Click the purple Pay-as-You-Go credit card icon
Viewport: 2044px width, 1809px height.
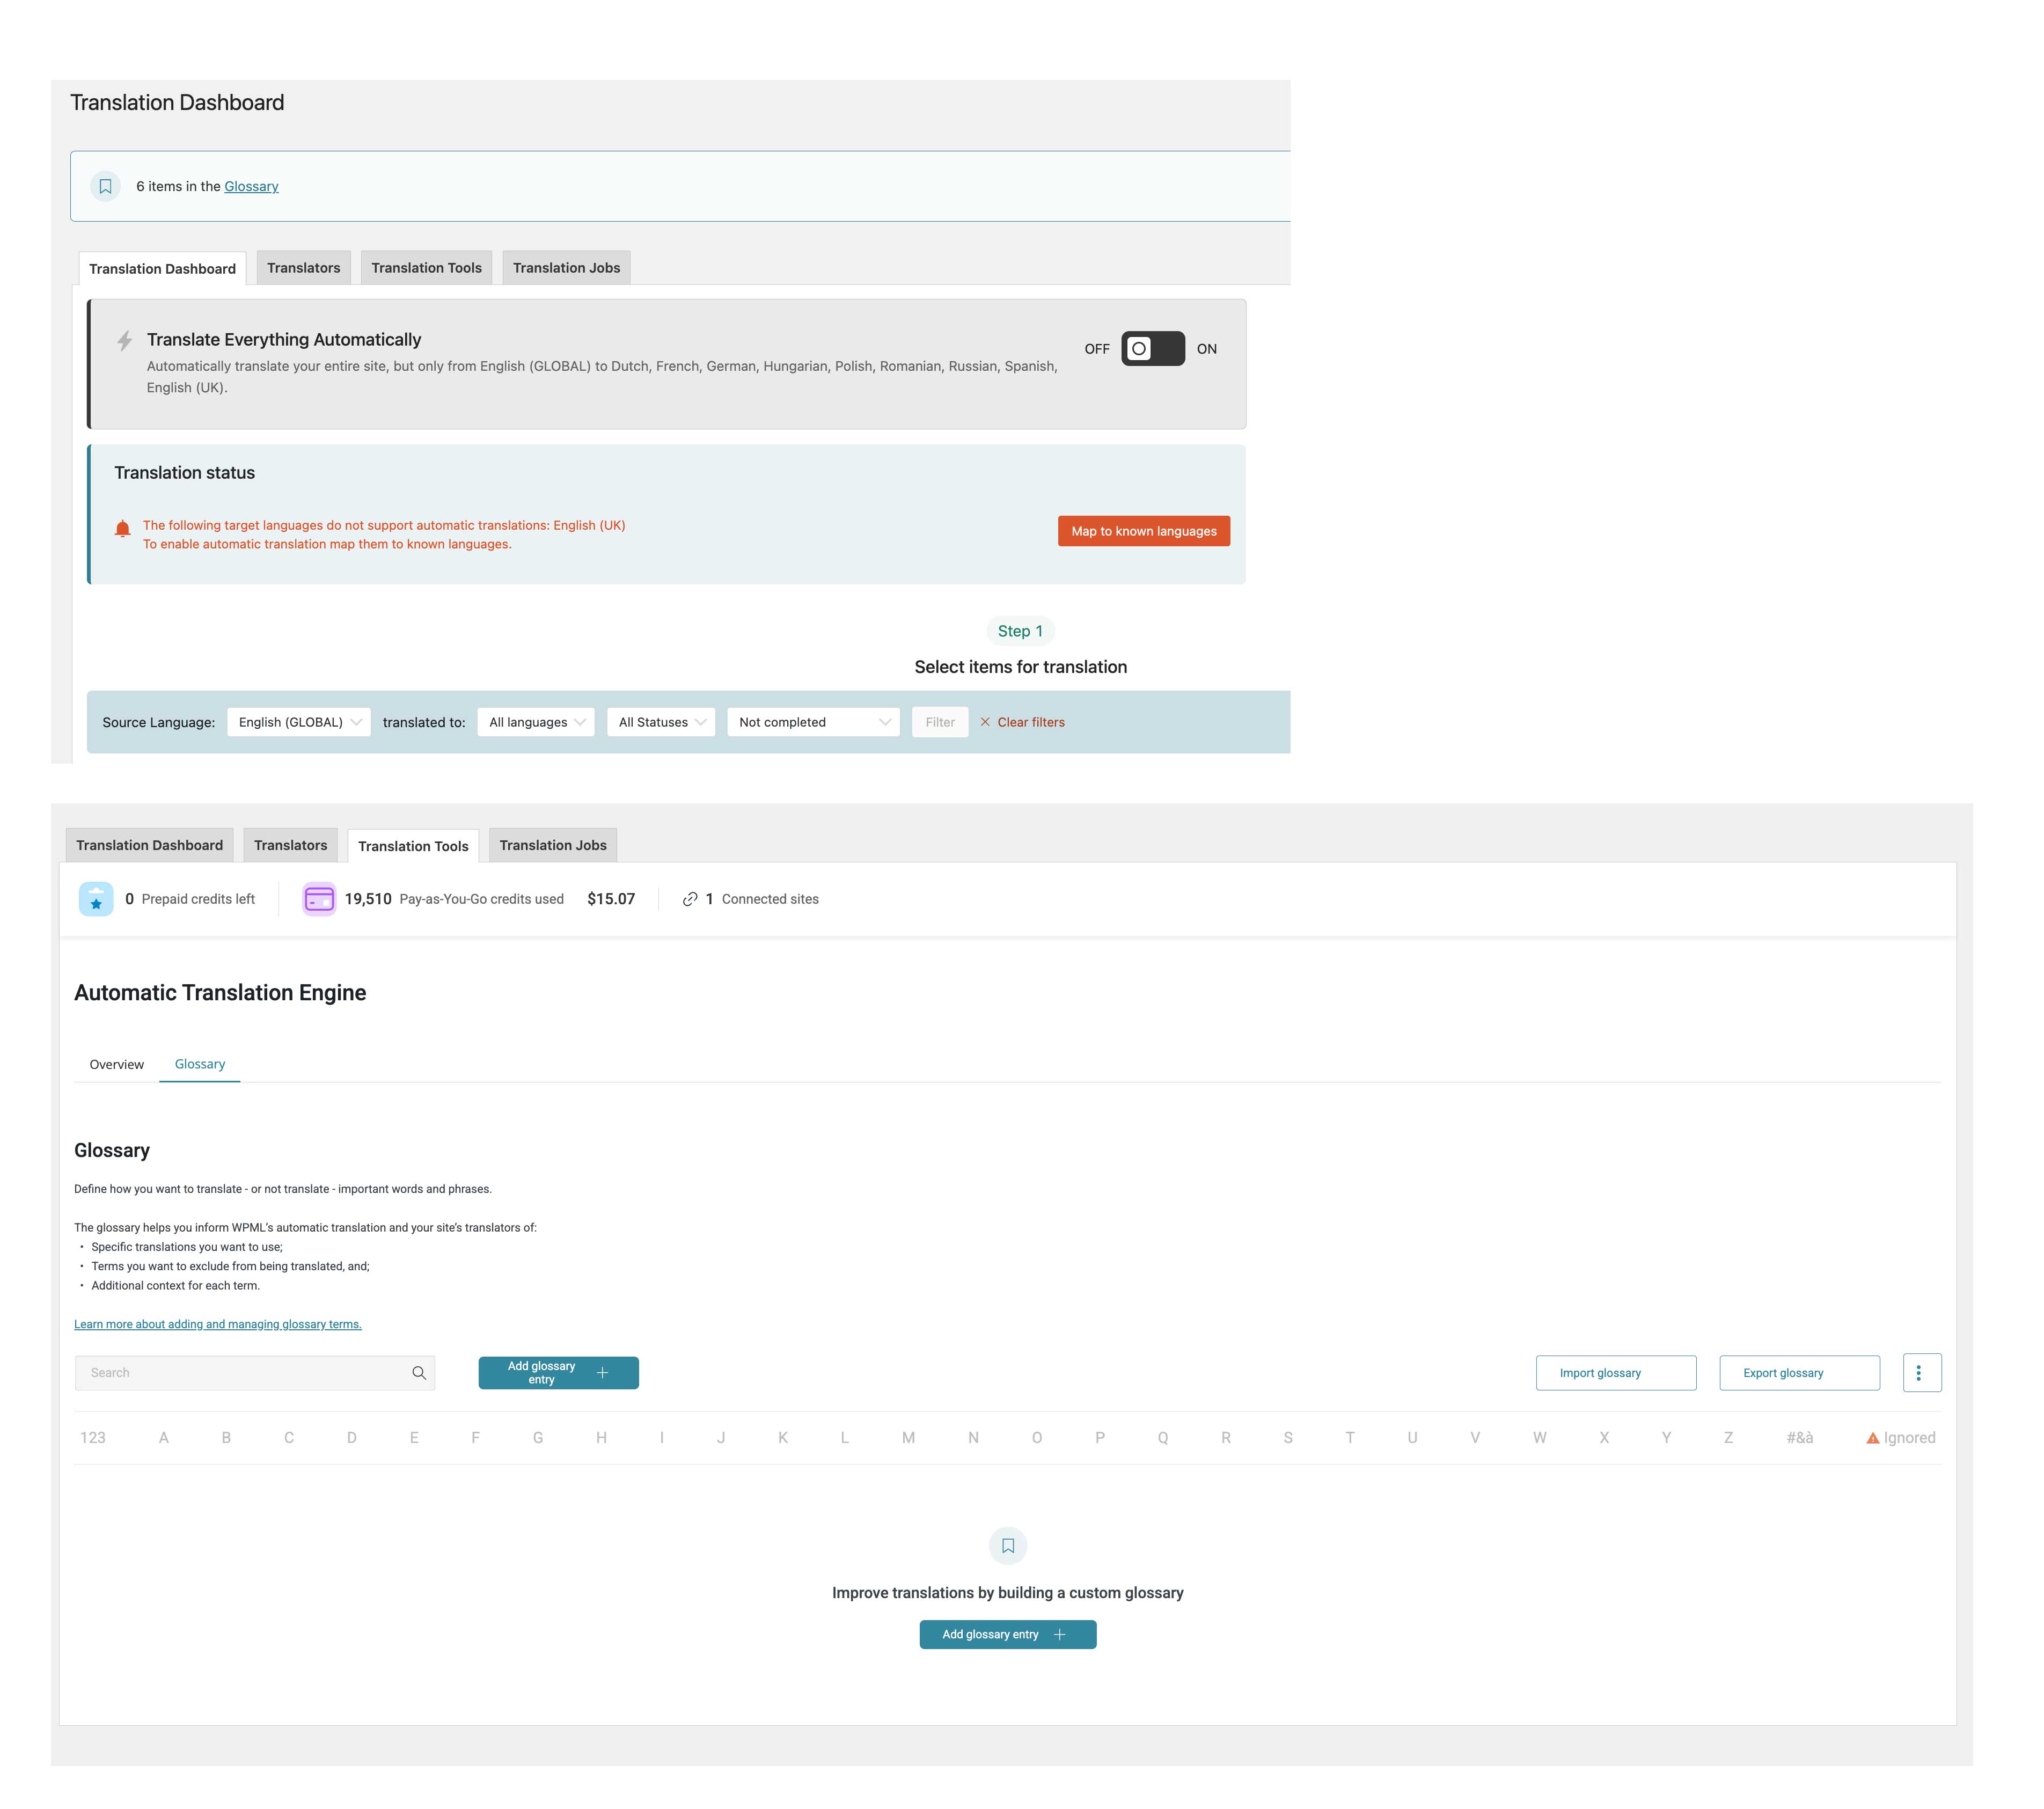point(319,899)
